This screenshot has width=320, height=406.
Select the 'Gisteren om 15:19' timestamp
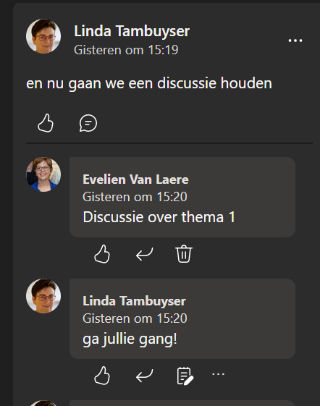pyautogui.click(x=126, y=50)
